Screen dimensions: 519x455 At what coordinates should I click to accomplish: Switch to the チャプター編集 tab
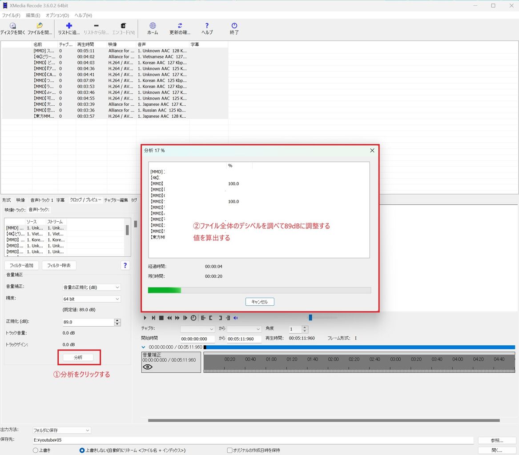[x=116, y=200]
